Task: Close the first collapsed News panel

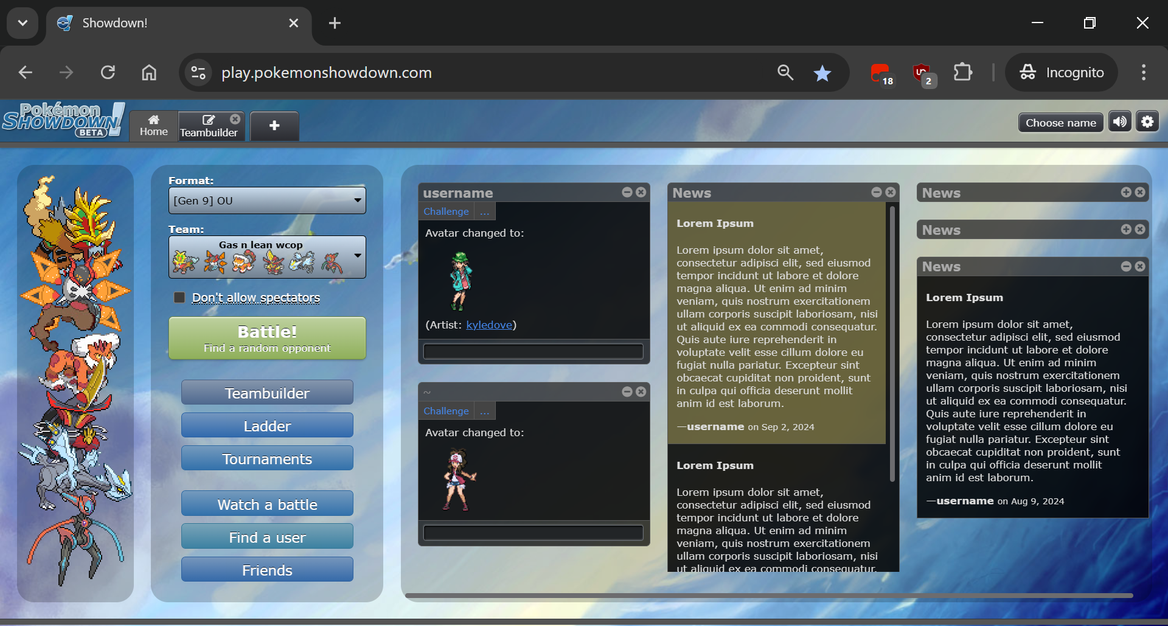Action: coord(1140,192)
